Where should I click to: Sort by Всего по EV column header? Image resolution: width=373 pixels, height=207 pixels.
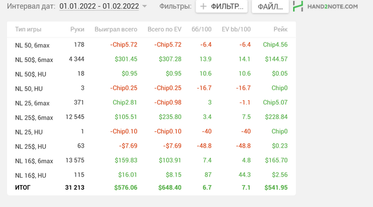(x=164, y=29)
